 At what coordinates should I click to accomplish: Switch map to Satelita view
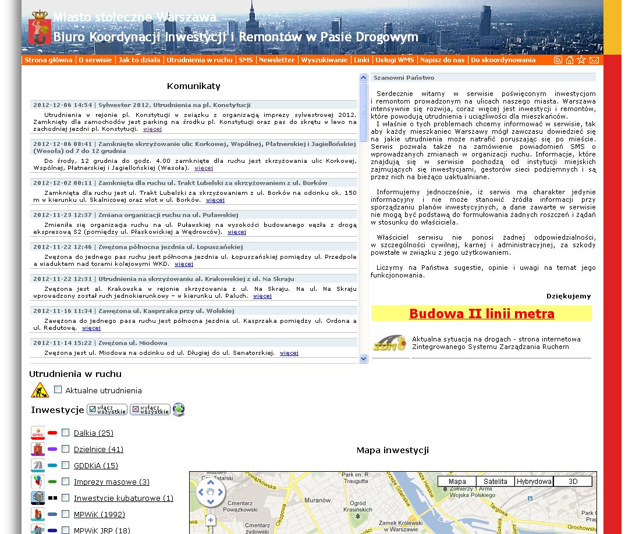(x=495, y=482)
